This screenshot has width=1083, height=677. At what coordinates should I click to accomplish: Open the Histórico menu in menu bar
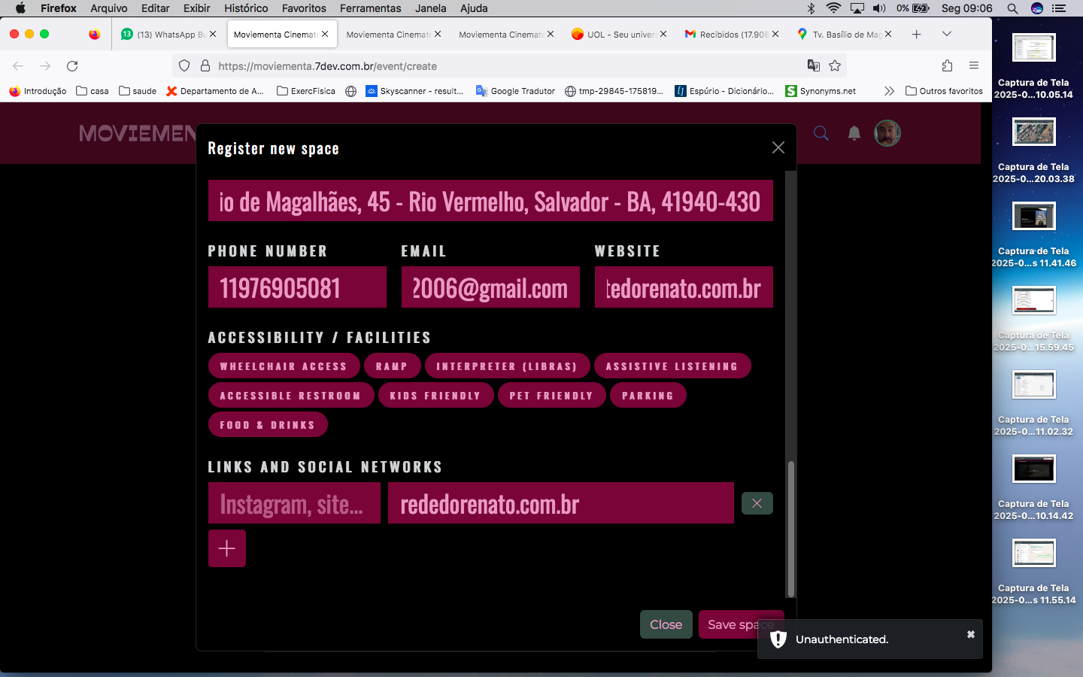pyautogui.click(x=246, y=8)
